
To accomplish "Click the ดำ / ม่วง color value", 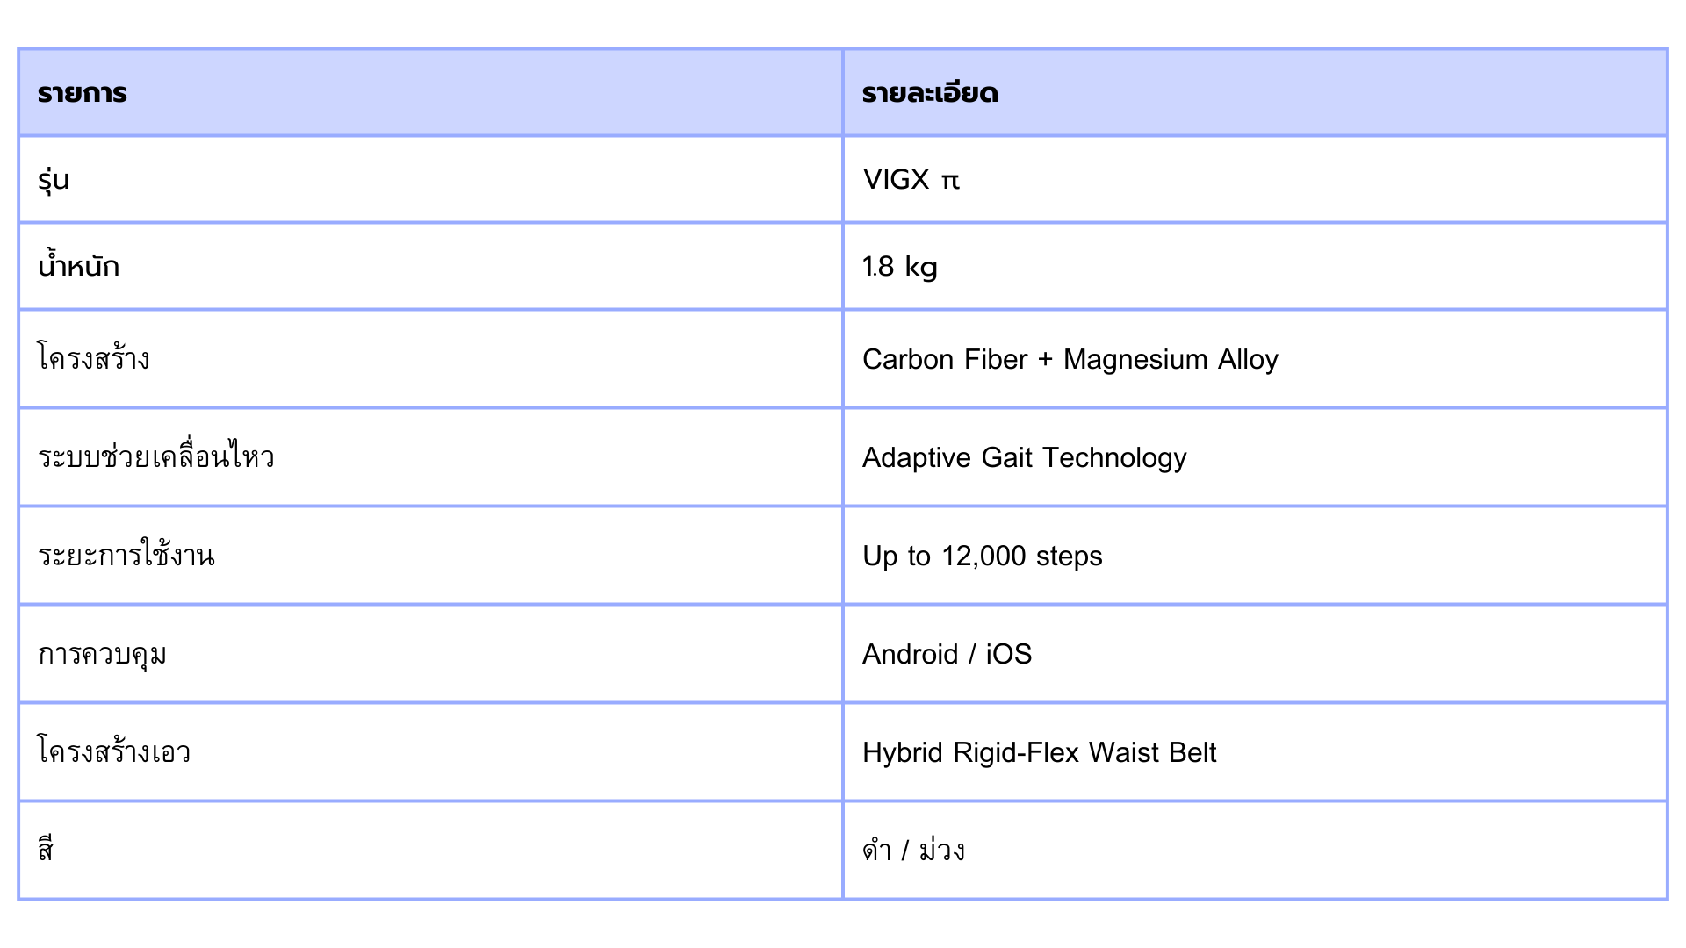I will 913,850.
